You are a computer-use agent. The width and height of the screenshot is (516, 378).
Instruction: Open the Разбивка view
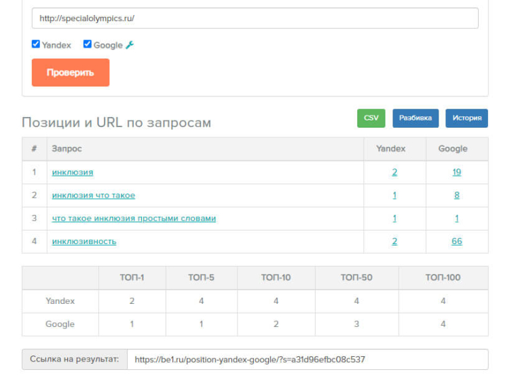(416, 118)
